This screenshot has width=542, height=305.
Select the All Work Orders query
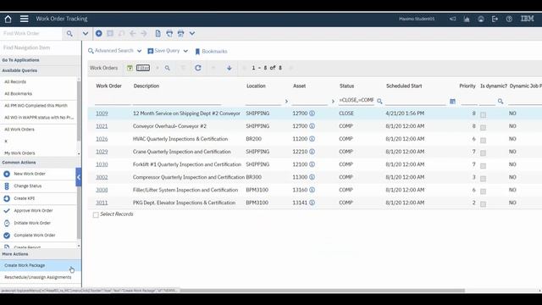[19, 130]
